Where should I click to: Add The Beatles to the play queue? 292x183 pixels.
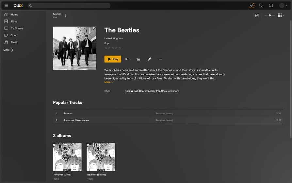pyautogui.click(x=138, y=59)
